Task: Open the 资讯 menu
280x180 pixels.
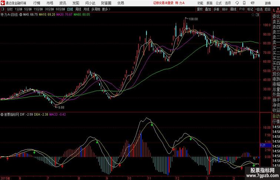Action: coord(63,3)
